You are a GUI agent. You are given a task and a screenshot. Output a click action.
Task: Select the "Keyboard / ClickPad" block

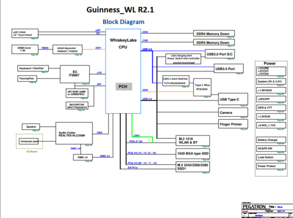tap(33, 68)
